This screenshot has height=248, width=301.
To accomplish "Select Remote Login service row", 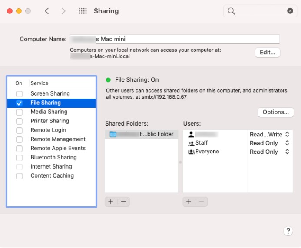I will (x=51, y=130).
